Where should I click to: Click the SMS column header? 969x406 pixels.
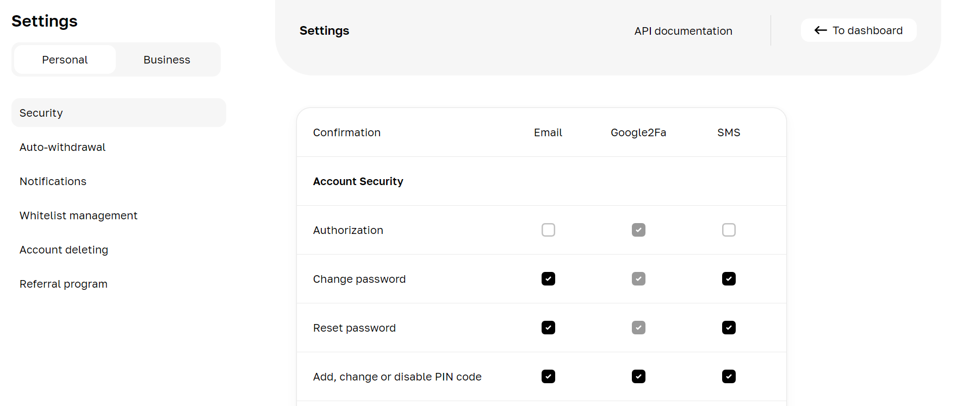click(729, 132)
